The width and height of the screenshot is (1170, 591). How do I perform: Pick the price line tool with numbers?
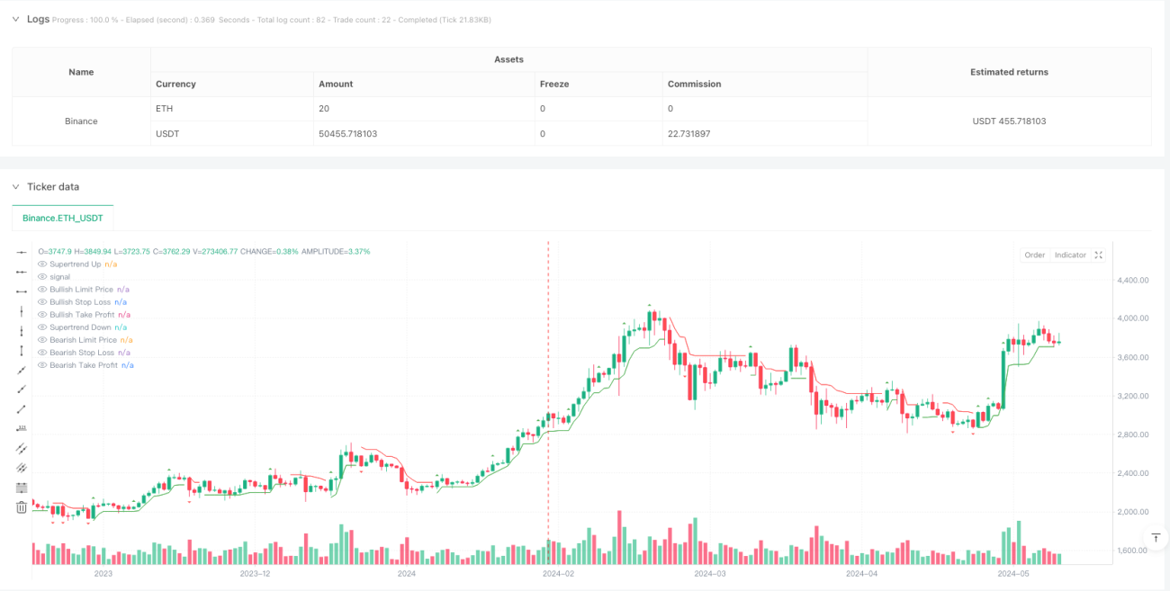click(x=22, y=428)
